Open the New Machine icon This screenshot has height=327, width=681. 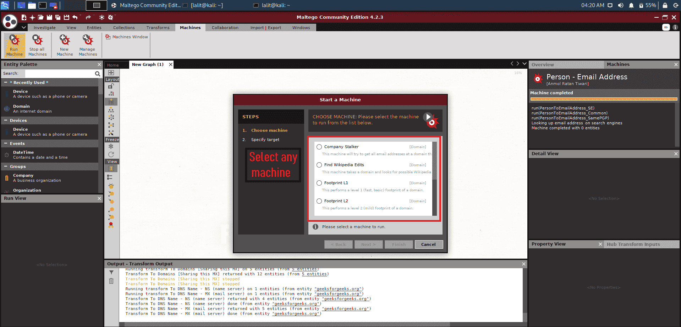pyautogui.click(x=65, y=45)
